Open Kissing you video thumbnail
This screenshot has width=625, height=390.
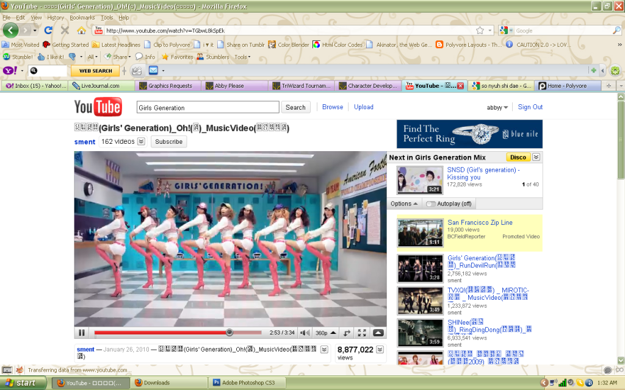420,180
